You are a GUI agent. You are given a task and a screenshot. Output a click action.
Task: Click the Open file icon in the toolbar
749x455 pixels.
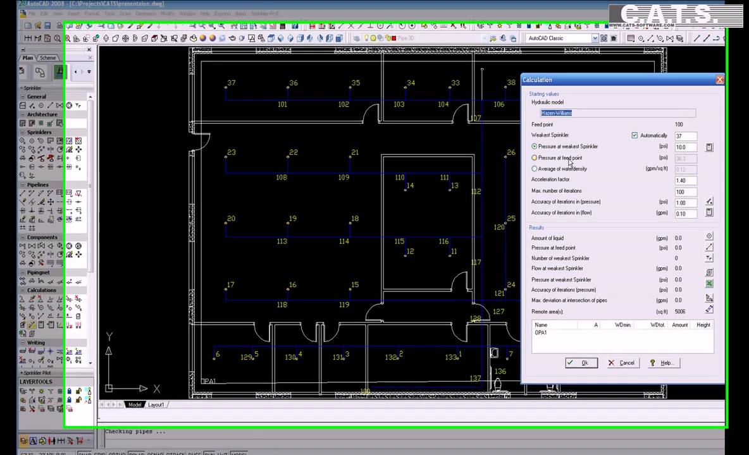(37, 26)
